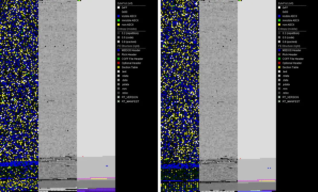
Task: Click RT_VERSION marker icon in left legend
Action: coord(118,97)
